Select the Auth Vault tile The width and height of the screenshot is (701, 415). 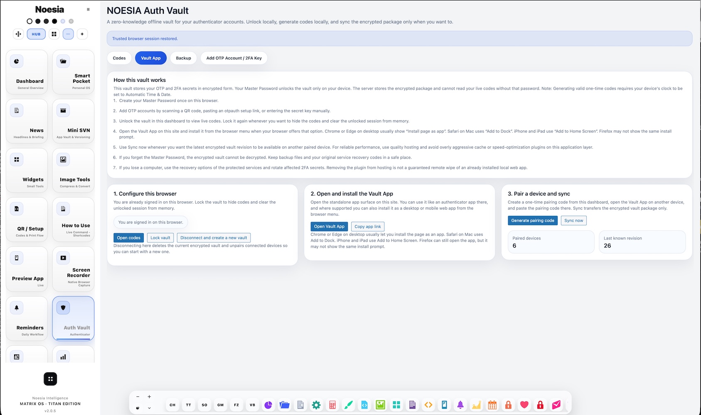click(73, 318)
